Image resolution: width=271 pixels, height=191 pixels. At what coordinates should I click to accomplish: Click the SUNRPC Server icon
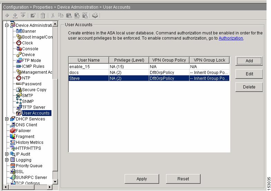[13, 177]
